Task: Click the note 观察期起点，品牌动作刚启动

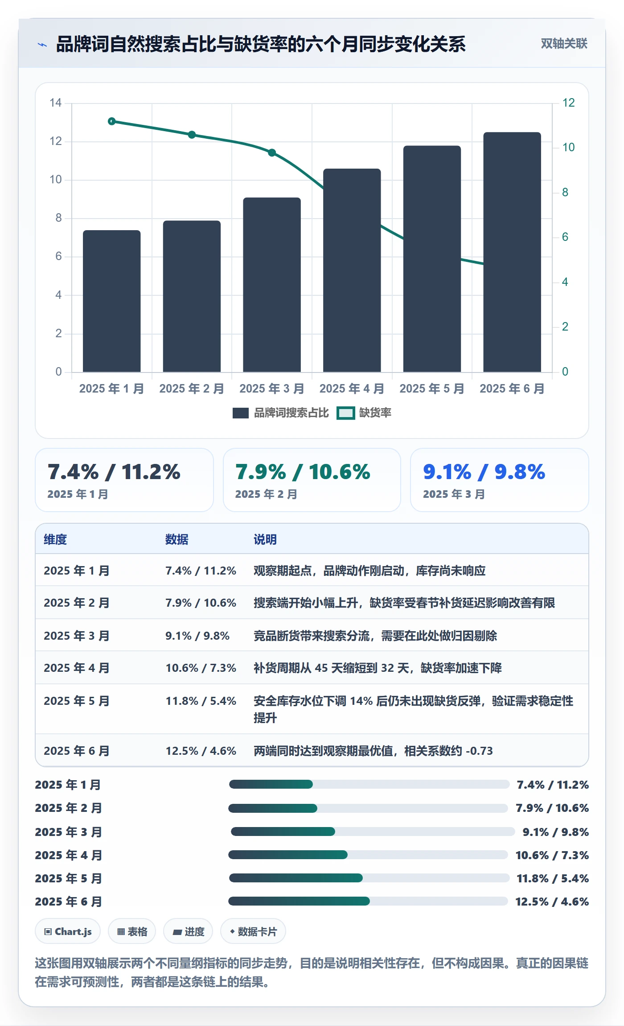Action: pos(369,571)
